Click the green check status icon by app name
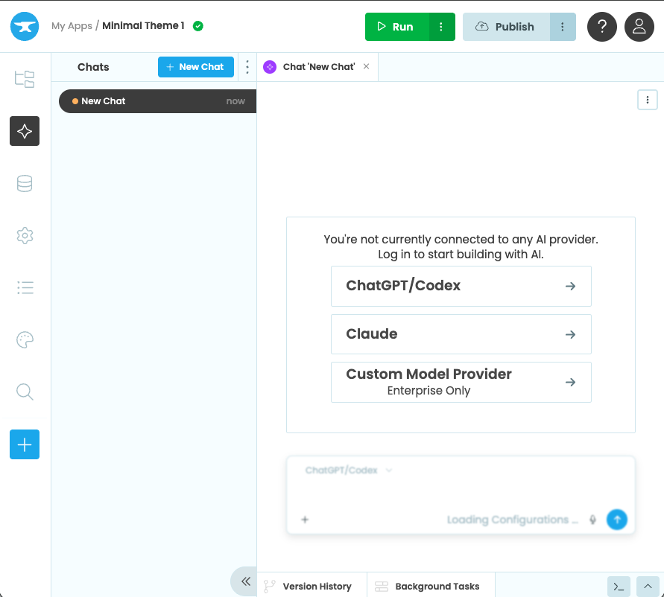Screen dimensions: 664x597 (197, 26)
